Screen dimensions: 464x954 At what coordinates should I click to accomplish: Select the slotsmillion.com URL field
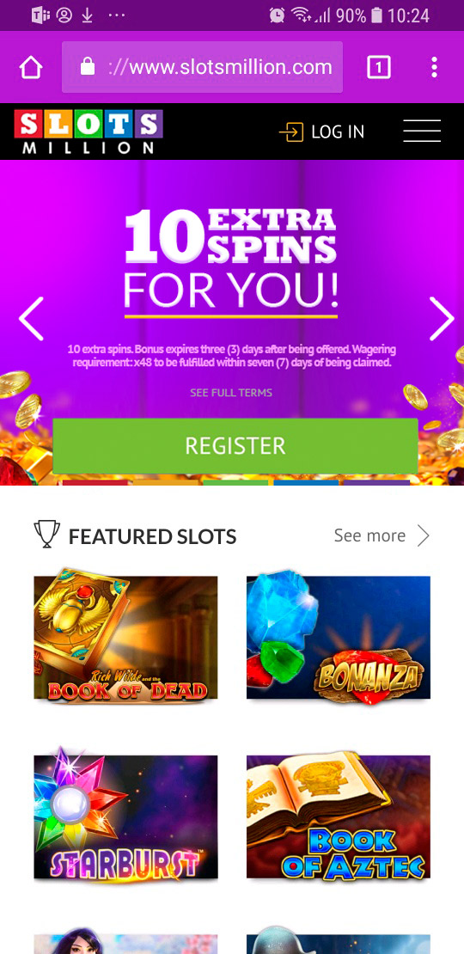[x=203, y=67]
